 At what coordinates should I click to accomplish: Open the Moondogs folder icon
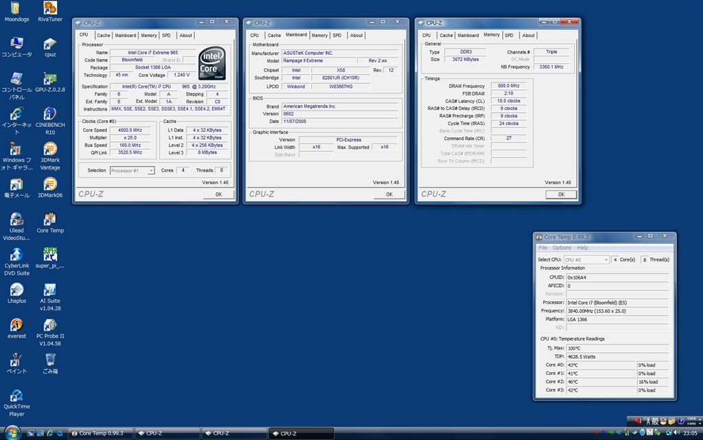16,12
